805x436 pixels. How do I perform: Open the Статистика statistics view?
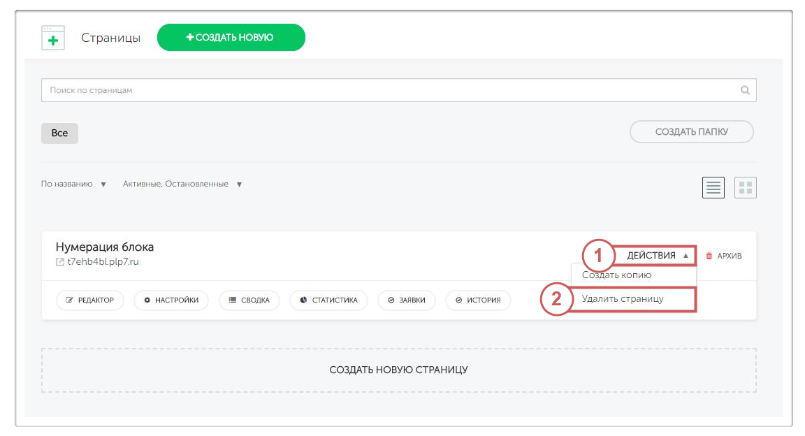coord(328,300)
